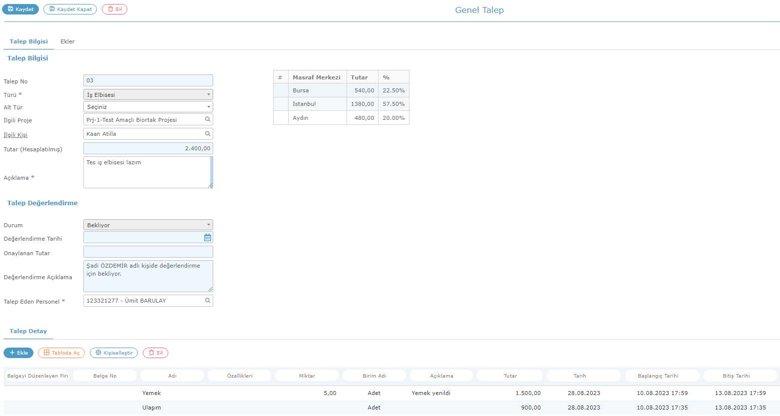Click the Talep No input field
The width and height of the screenshot is (780, 416).
148,80
